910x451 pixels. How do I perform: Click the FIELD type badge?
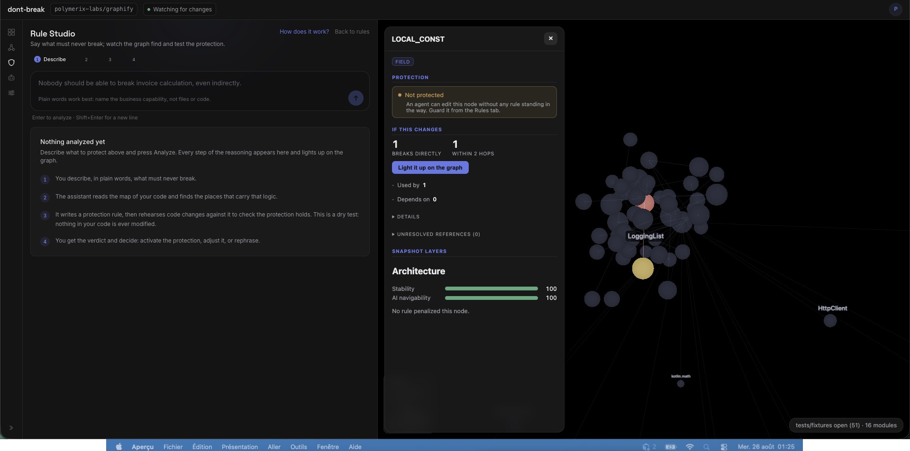[403, 62]
